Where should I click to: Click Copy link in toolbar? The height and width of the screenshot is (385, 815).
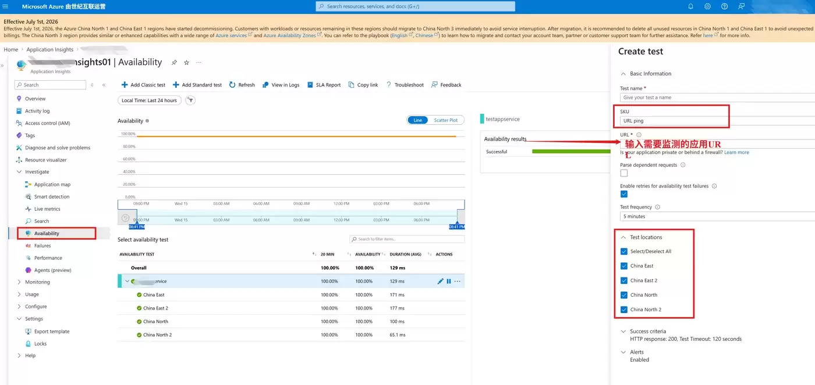(x=363, y=85)
